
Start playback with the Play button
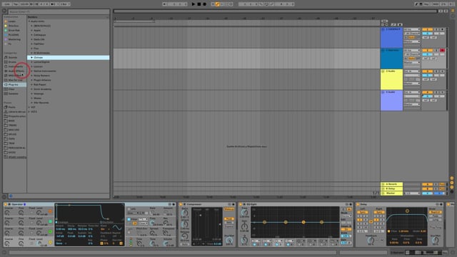pyautogui.click(x=194, y=4)
